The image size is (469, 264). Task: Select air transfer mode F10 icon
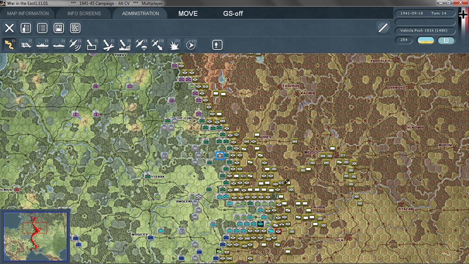coord(158,45)
